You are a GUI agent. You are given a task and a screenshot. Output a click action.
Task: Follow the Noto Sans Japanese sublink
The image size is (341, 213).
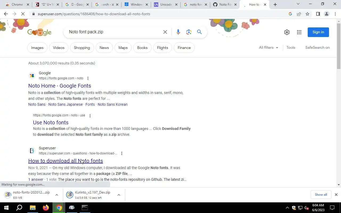(66, 104)
